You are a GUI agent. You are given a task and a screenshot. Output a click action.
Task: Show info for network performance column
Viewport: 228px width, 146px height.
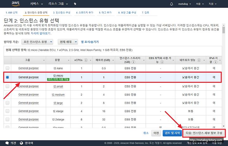tap(199, 60)
